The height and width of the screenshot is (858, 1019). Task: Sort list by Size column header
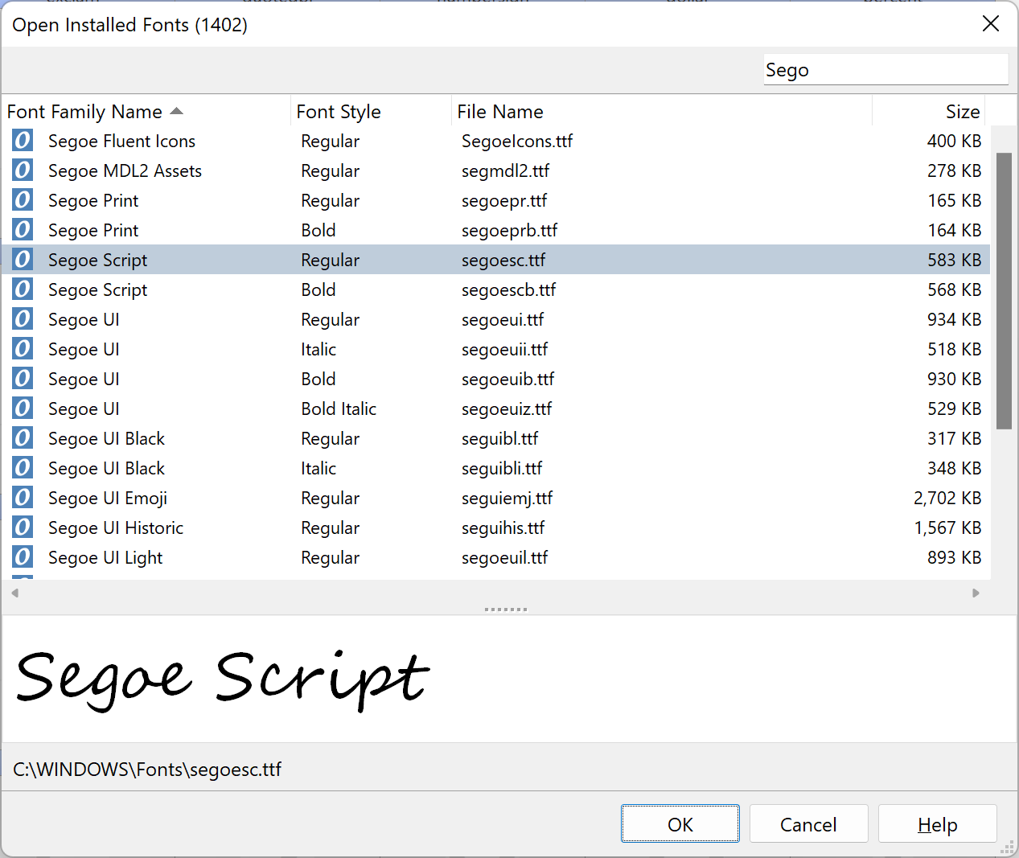coord(929,111)
